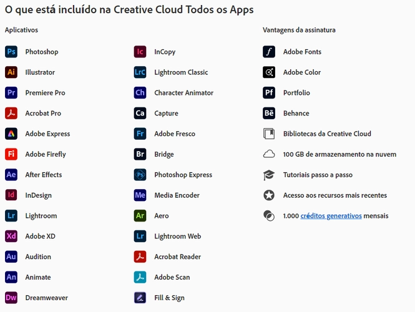Click the Lightroom Classic LrC icon
The width and height of the screenshot is (415, 312).
point(140,72)
